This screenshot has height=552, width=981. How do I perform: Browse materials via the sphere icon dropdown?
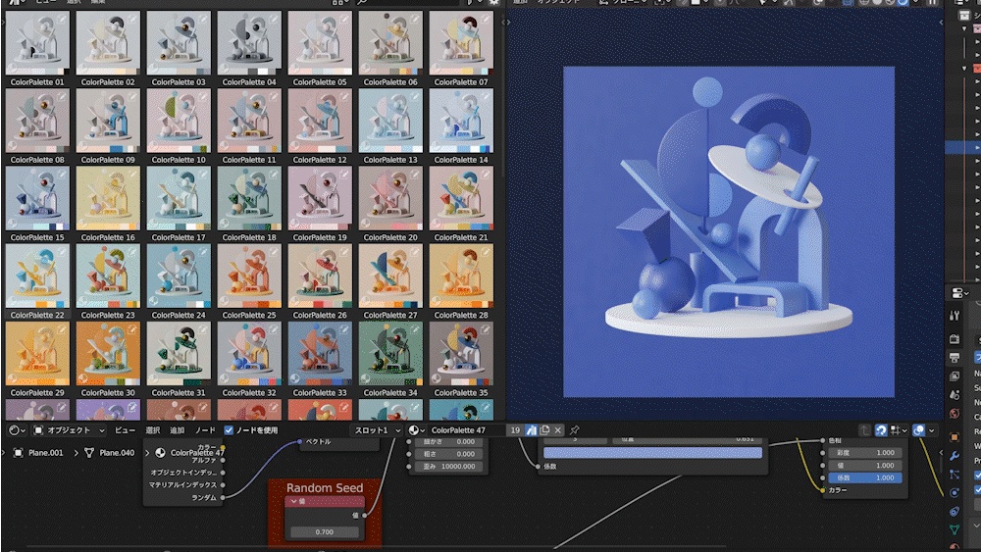(x=416, y=430)
